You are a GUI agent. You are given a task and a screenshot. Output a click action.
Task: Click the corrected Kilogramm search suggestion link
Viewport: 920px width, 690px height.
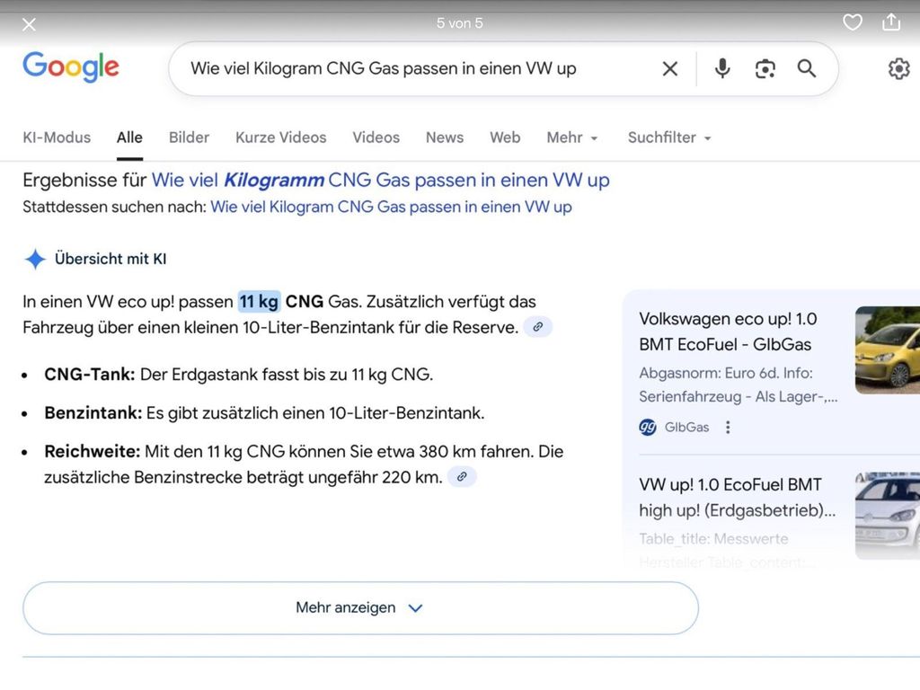tap(380, 181)
